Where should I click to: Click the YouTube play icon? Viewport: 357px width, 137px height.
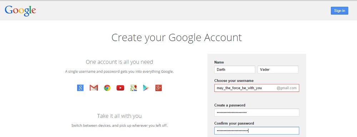pyautogui.click(x=120, y=88)
